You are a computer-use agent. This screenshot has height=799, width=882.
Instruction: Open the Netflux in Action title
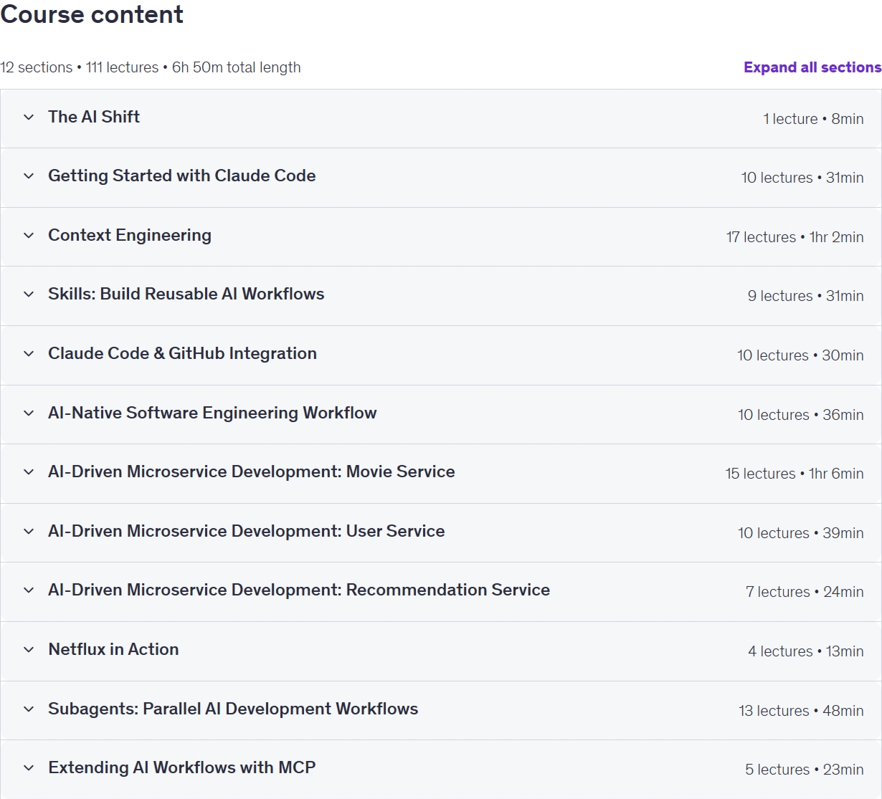pyautogui.click(x=113, y=650)
